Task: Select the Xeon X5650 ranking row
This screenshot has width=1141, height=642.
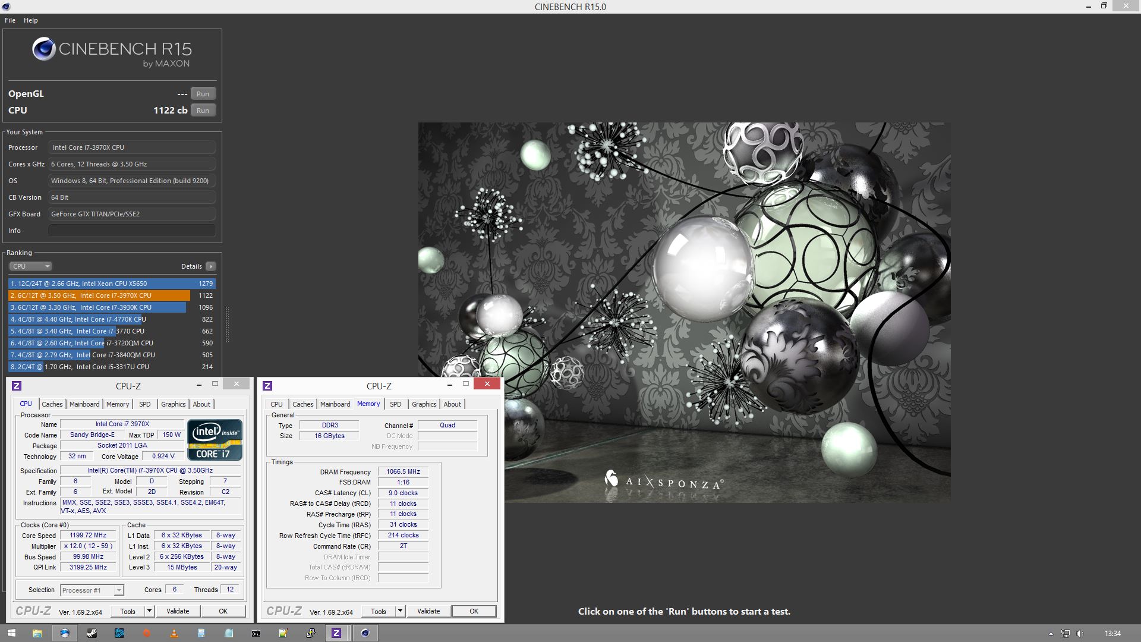Action: 112,284
